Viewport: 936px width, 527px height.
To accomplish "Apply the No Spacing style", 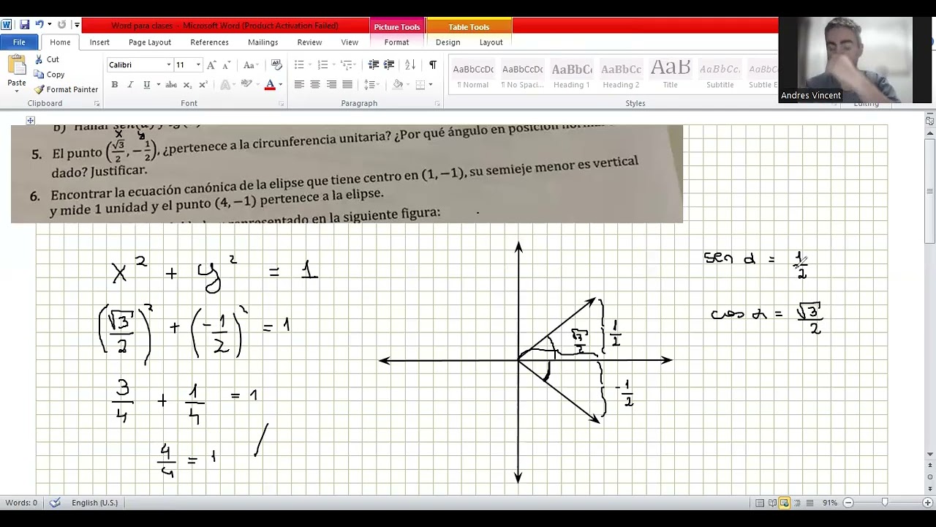I will tap(522, 75).
